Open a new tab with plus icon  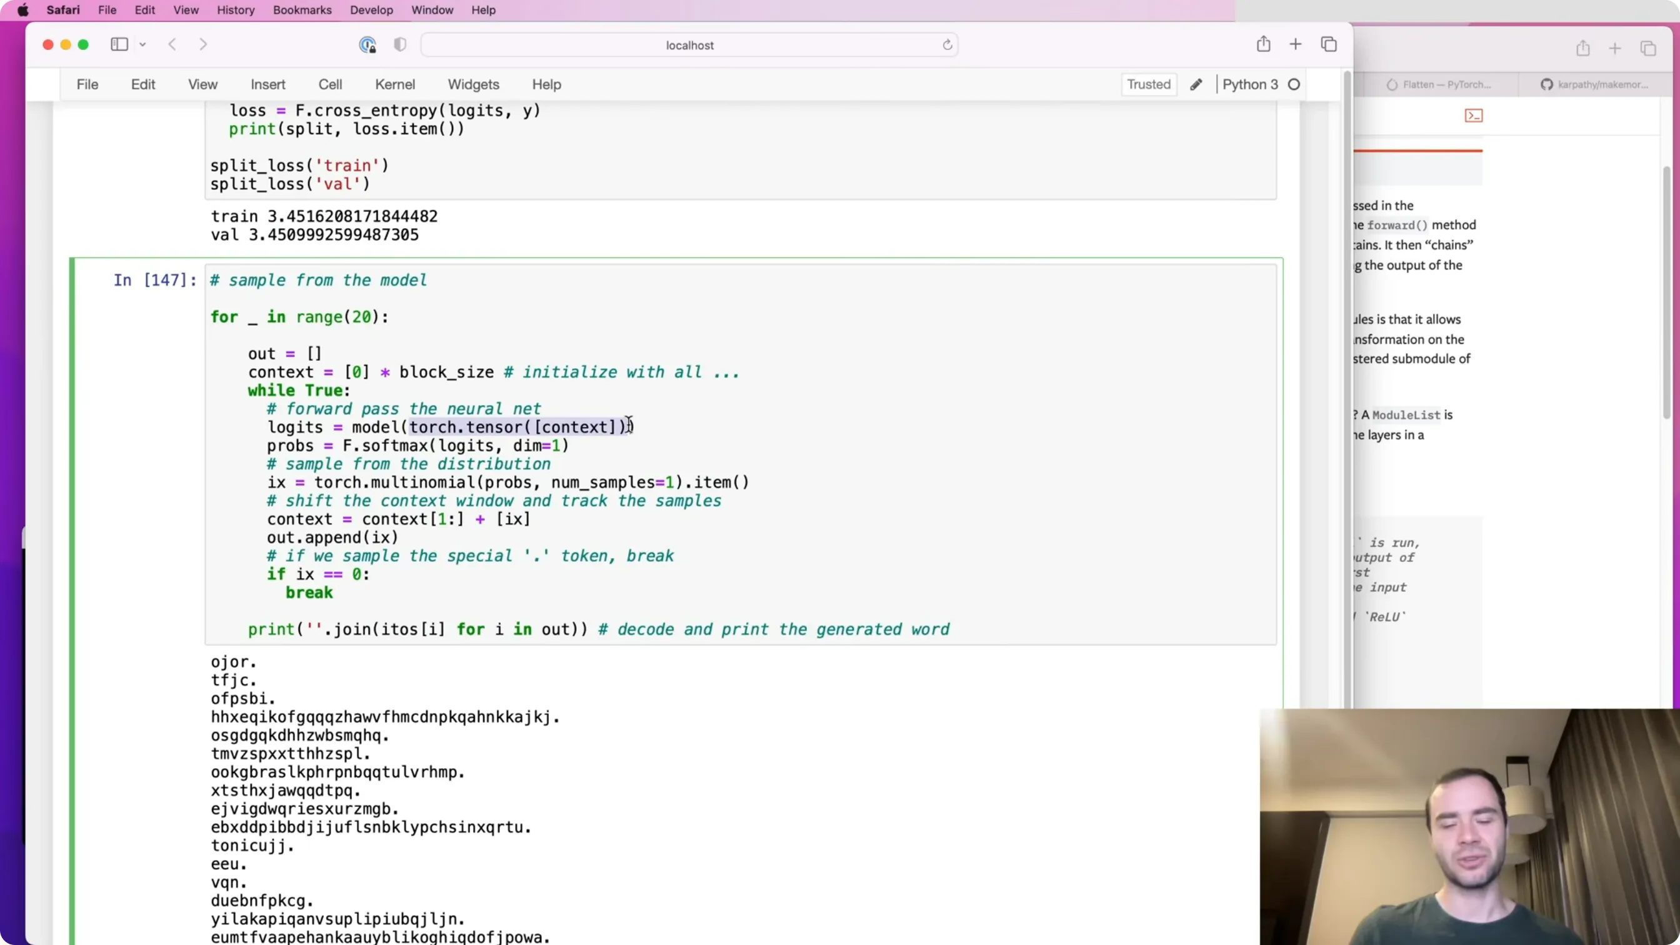point(1295,44)
